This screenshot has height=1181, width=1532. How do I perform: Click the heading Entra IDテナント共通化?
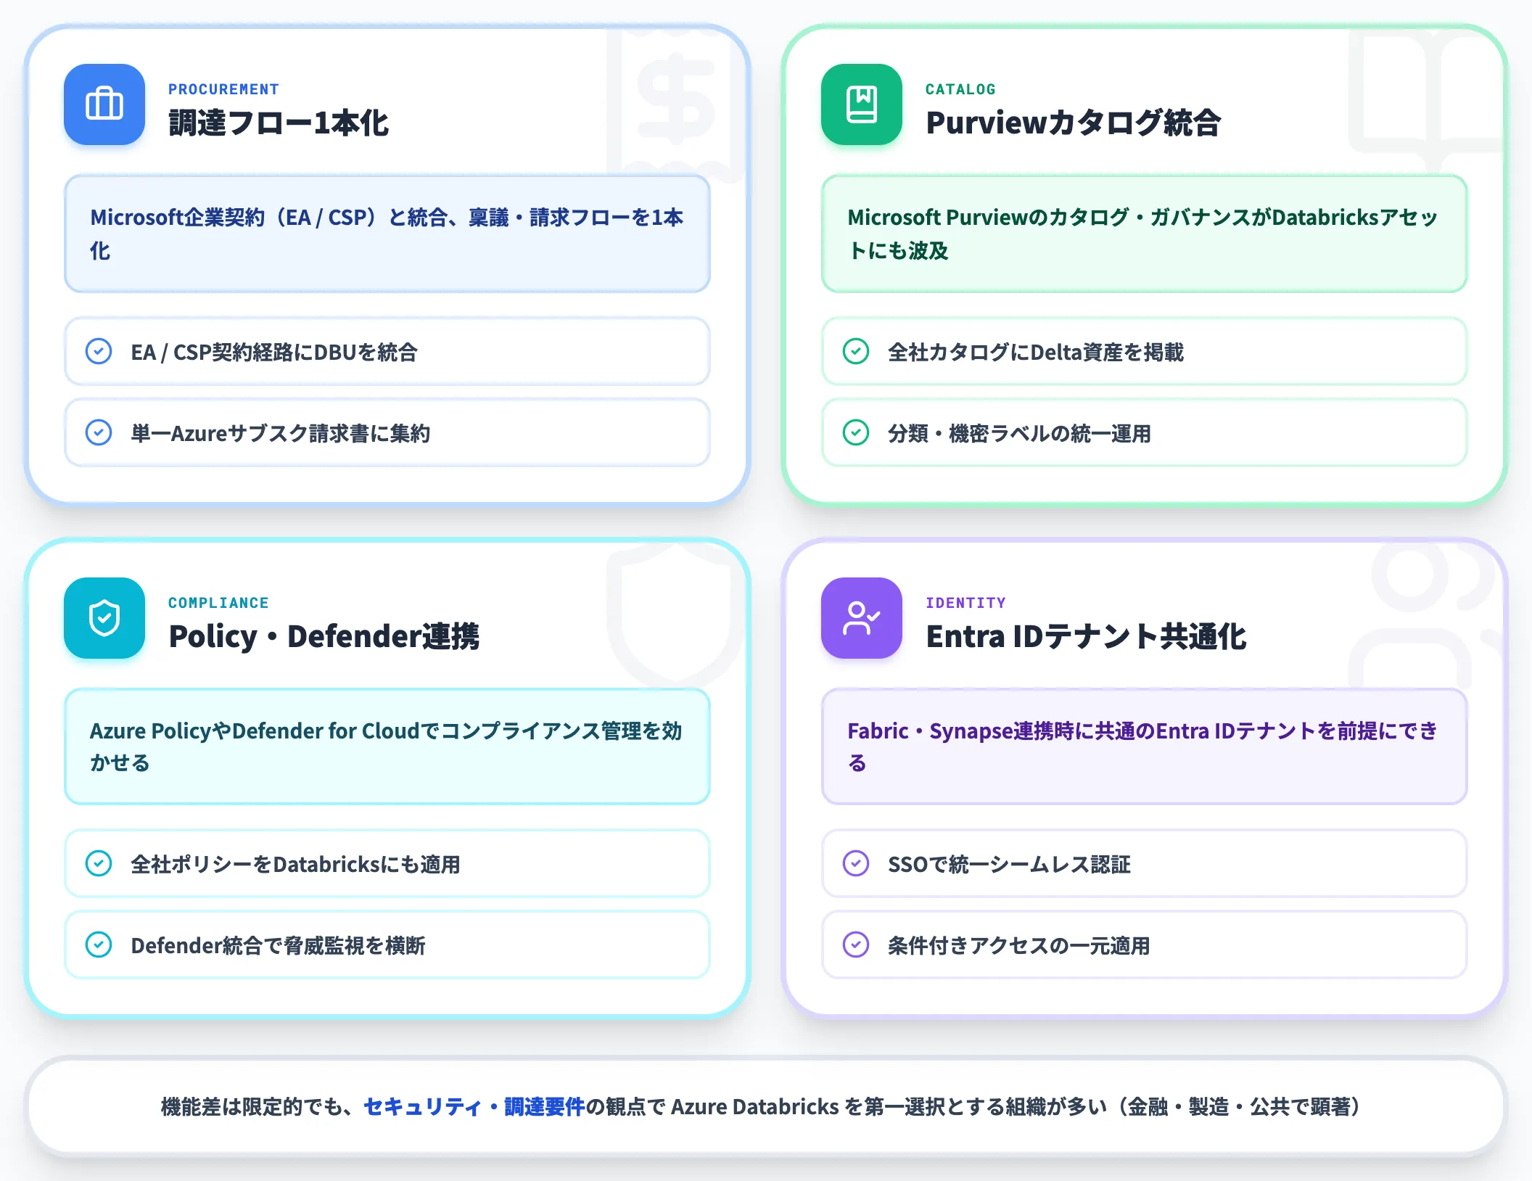click(1086, 636)
